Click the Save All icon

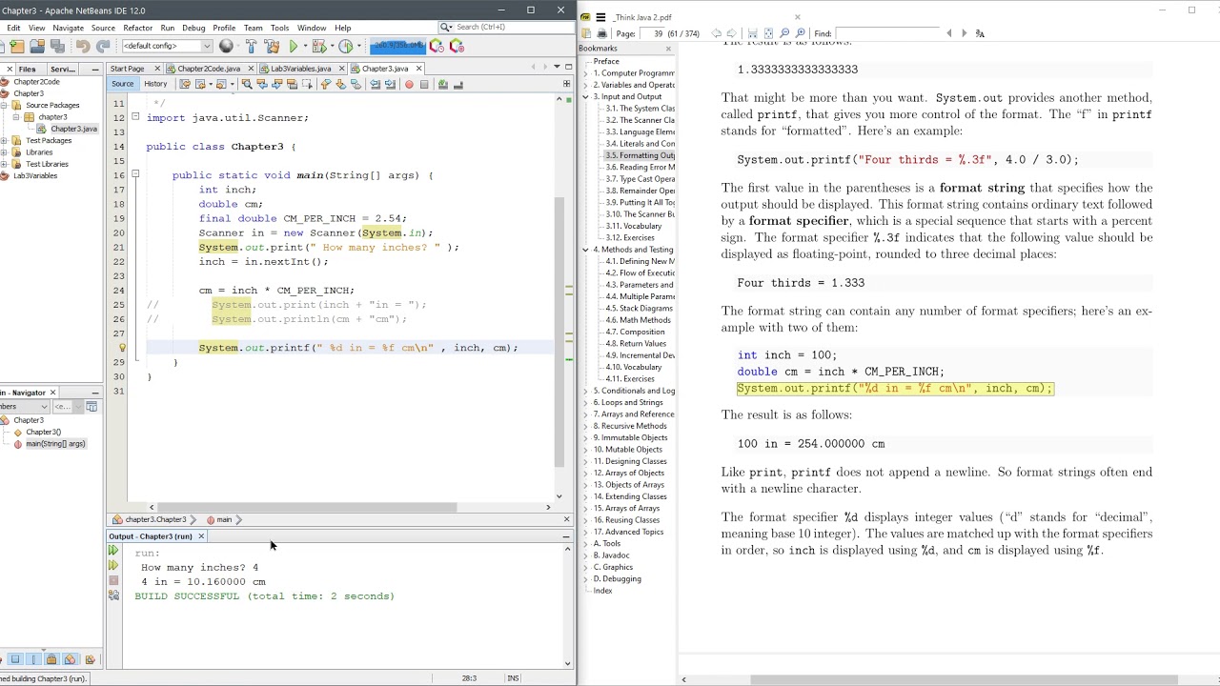tap(57, 46)
